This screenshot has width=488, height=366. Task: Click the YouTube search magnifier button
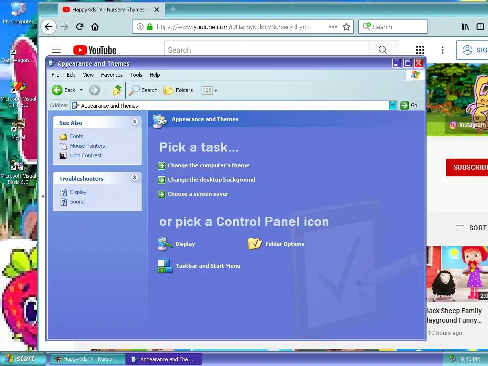(383, 50)
